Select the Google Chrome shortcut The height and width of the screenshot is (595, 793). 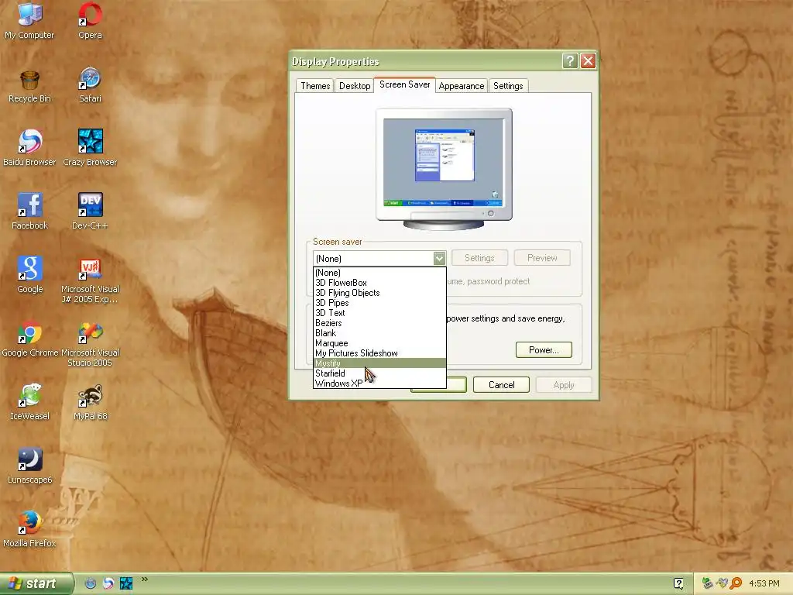pos(29,339)
